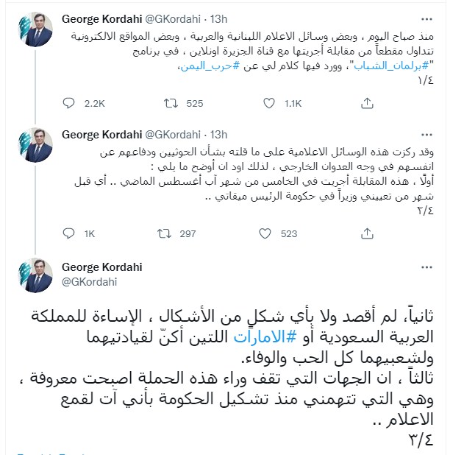Open the 13h timestamp of first tweet
450x455 pixels.
click(218, 17)
